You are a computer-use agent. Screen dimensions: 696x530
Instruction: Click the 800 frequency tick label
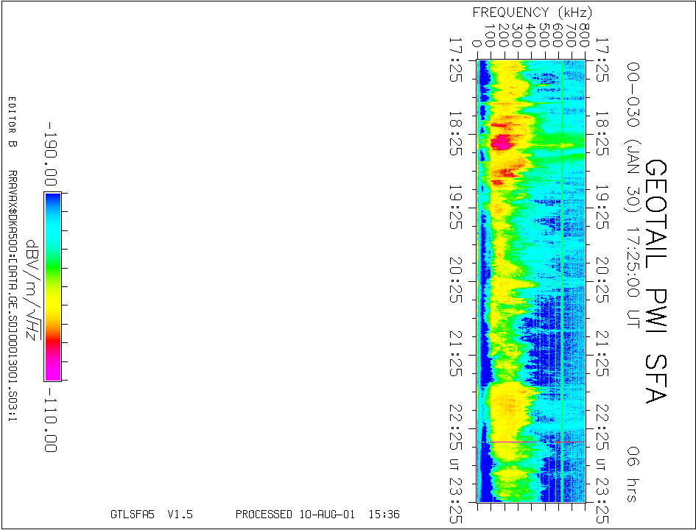click(584, 35)
